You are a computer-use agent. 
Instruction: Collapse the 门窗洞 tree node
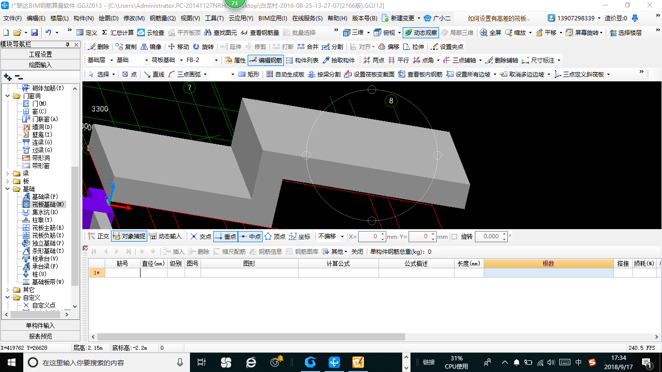(x=8, y=96)
